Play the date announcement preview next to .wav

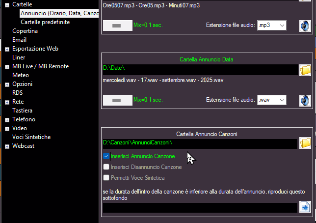coord(305,101)
